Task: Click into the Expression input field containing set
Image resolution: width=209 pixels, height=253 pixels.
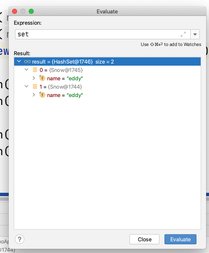Action: point(103,34)
